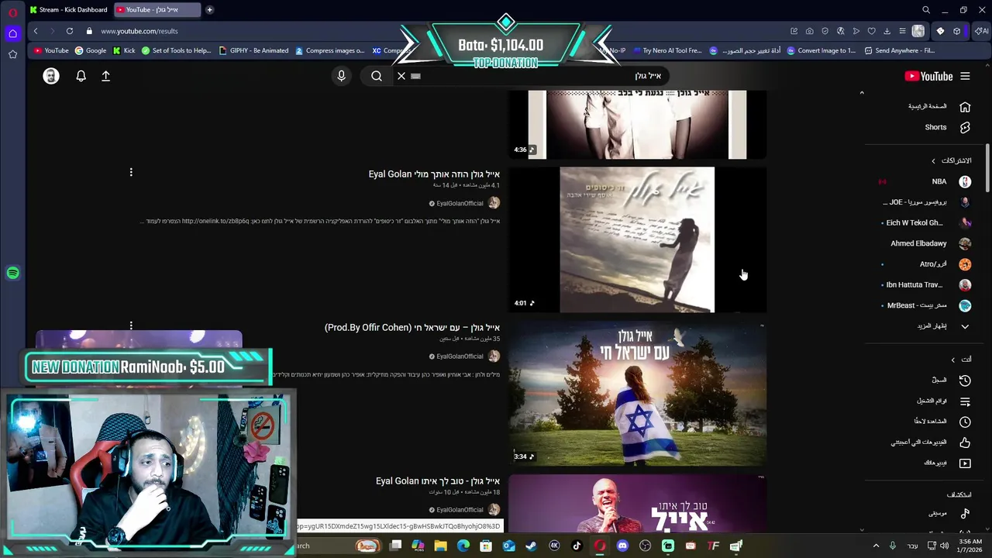
Task: Open the taskbar volume control
Action: pos(944,546)
